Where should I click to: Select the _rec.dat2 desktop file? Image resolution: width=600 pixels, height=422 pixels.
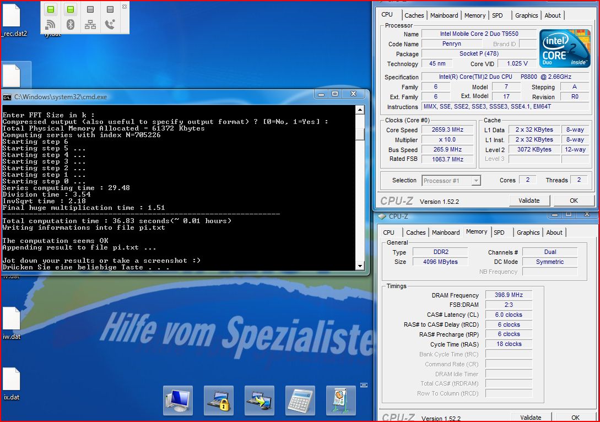13,20
